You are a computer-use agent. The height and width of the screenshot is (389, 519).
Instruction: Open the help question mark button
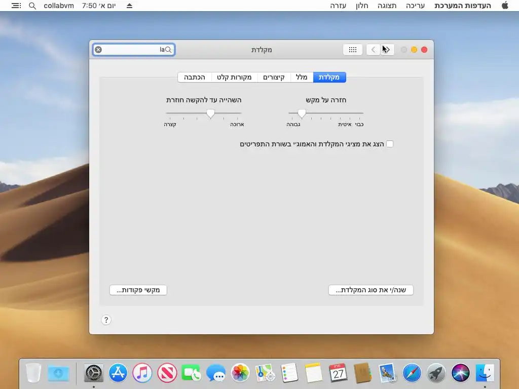(106, 320)
